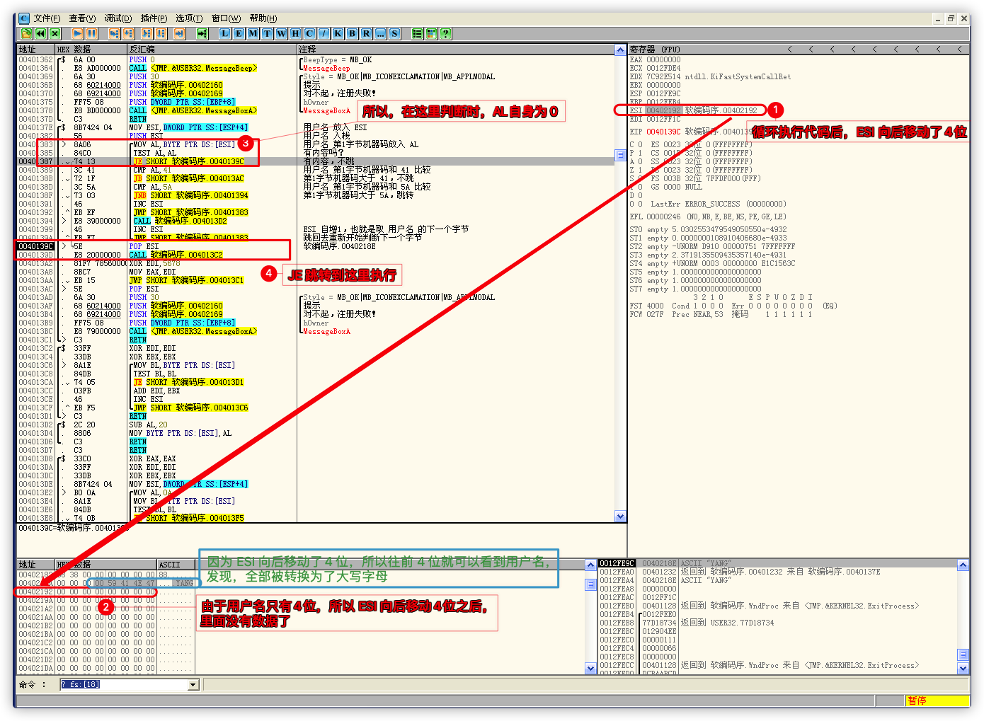
Task: Open the 插件(P) plugins menu
Action: (x=154, y=18)
